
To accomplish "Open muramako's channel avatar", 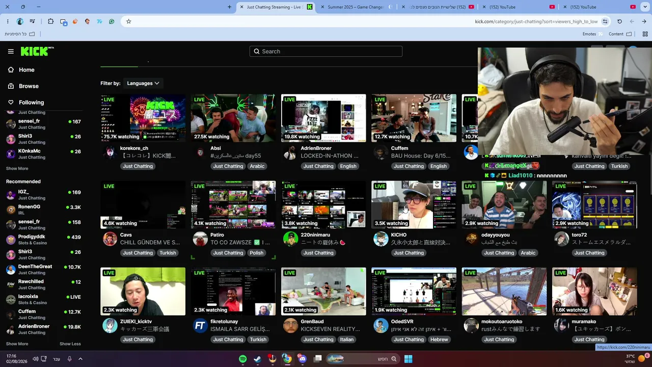I will point(561,325).
